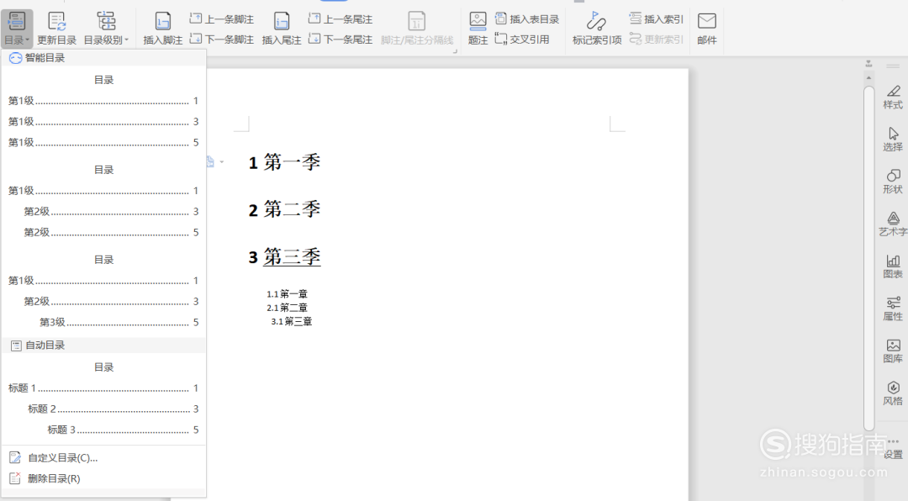Click 插入索引
The width and height of the screenshot is (908, 501).
coord(656,19)
